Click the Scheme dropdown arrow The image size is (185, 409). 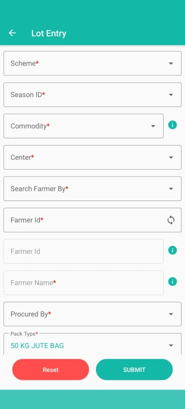(x=171, y=63)
